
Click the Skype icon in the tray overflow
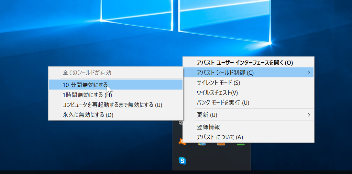point(182,161)
